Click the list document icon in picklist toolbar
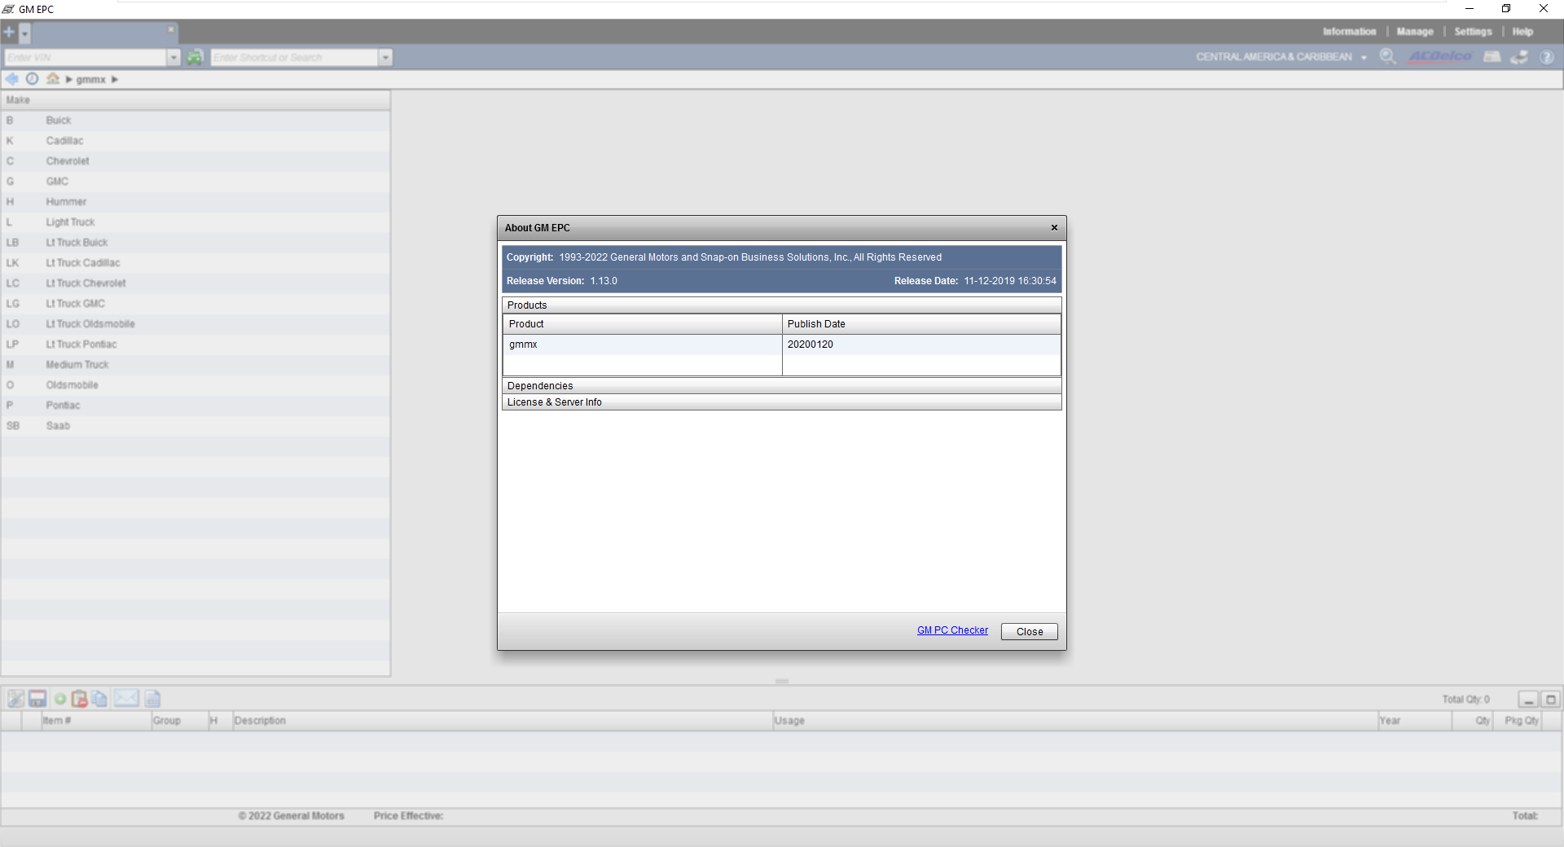 (x=152, y=699)
